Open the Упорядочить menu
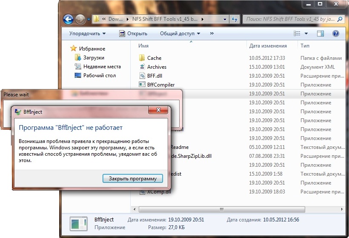 (87, 34)
